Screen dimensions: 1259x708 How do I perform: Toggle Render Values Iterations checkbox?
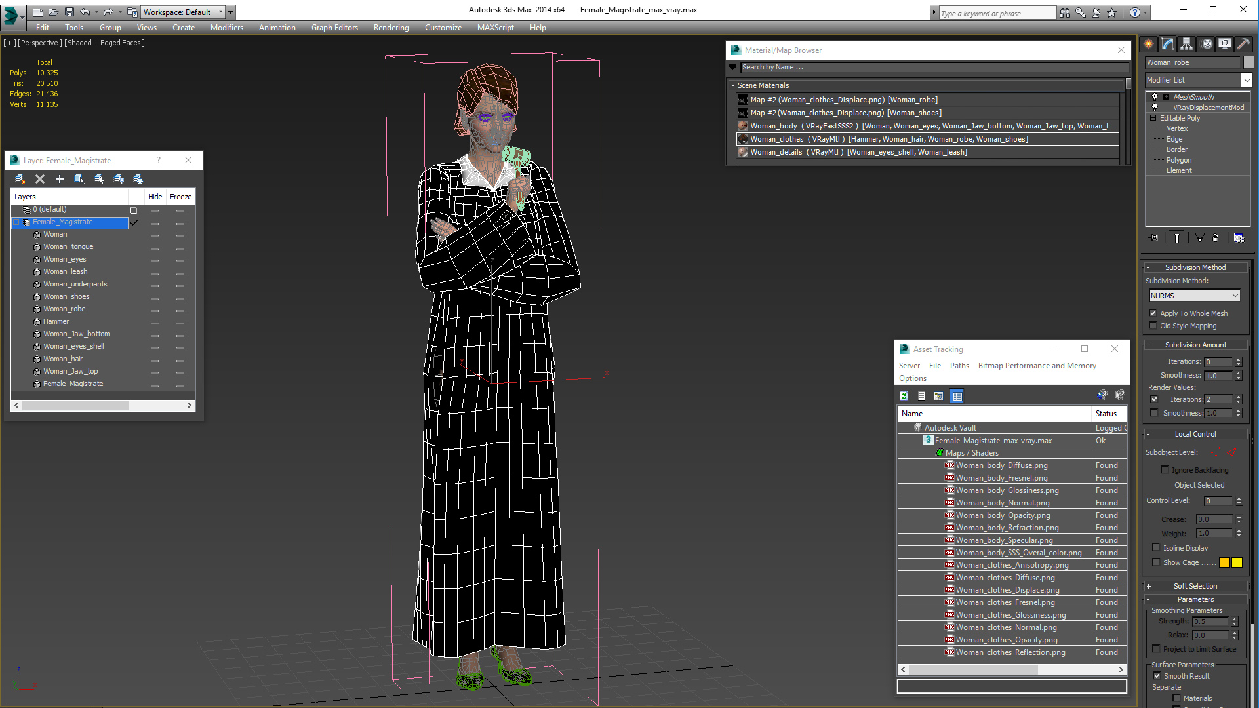point(1154,399)
